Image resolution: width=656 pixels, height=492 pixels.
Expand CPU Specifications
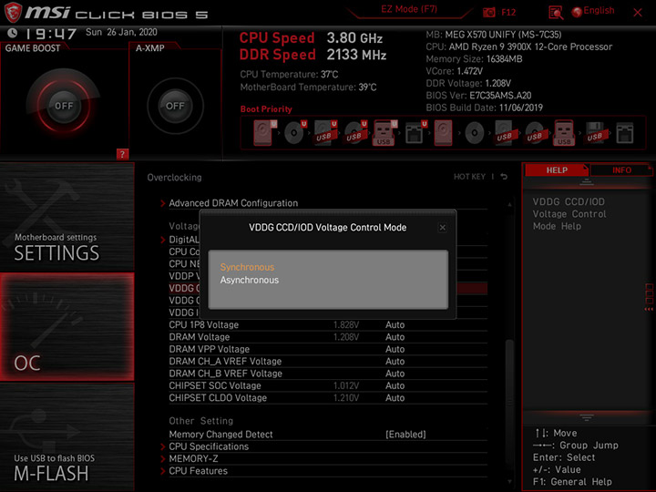click(209, 446)
